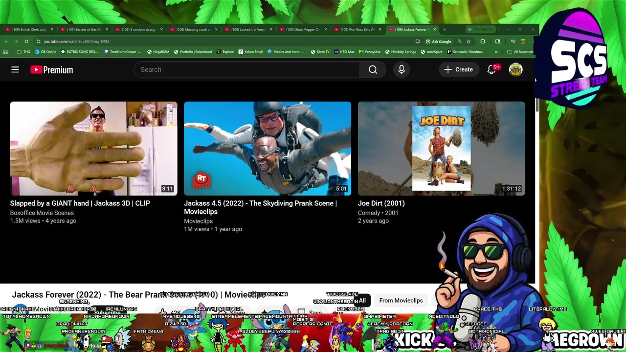This screenshot has width=626, height=352.
Task: Open TotalHomeGrown bookmark
Action: click(122, 52)
